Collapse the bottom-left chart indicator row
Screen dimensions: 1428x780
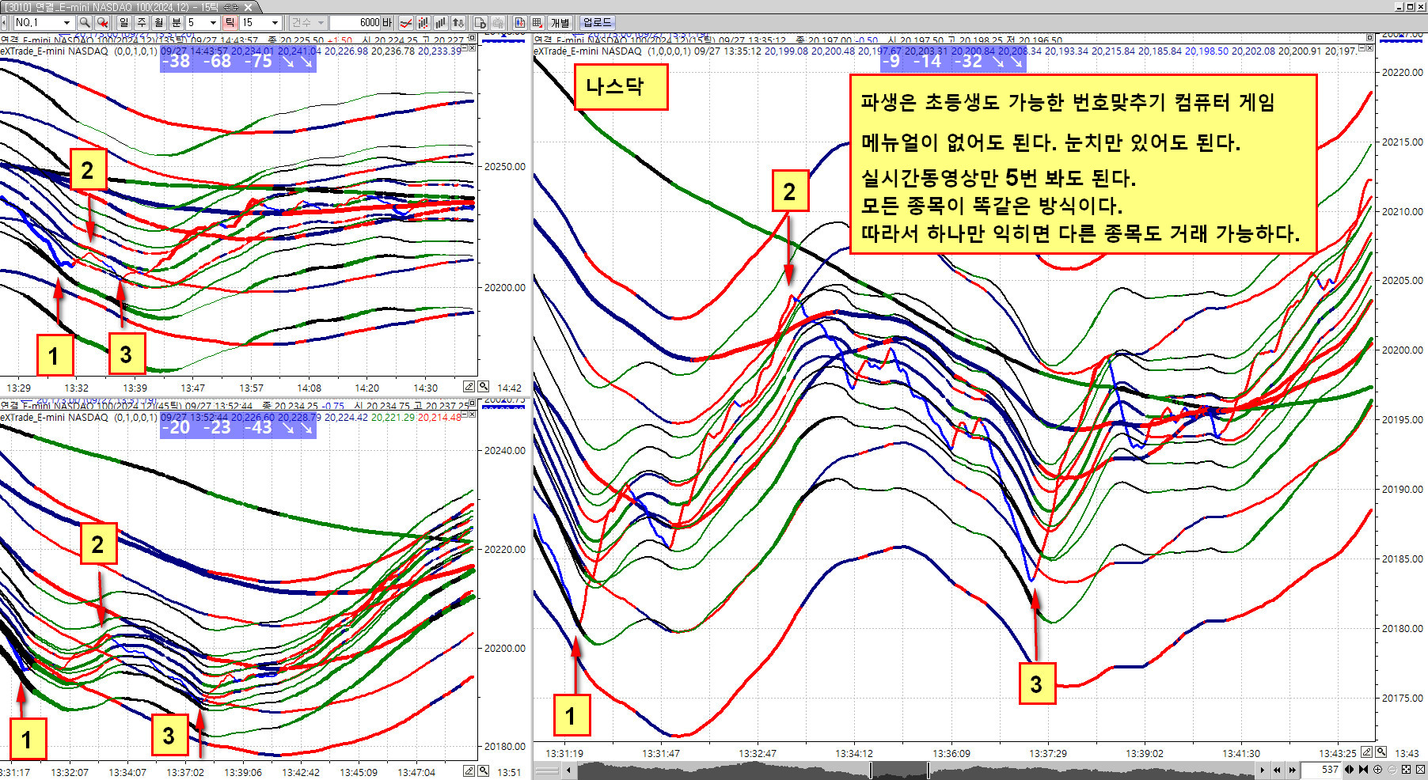465,415
